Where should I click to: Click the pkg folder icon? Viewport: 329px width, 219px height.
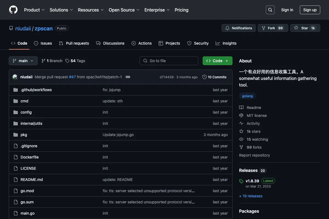coord(16,135)
